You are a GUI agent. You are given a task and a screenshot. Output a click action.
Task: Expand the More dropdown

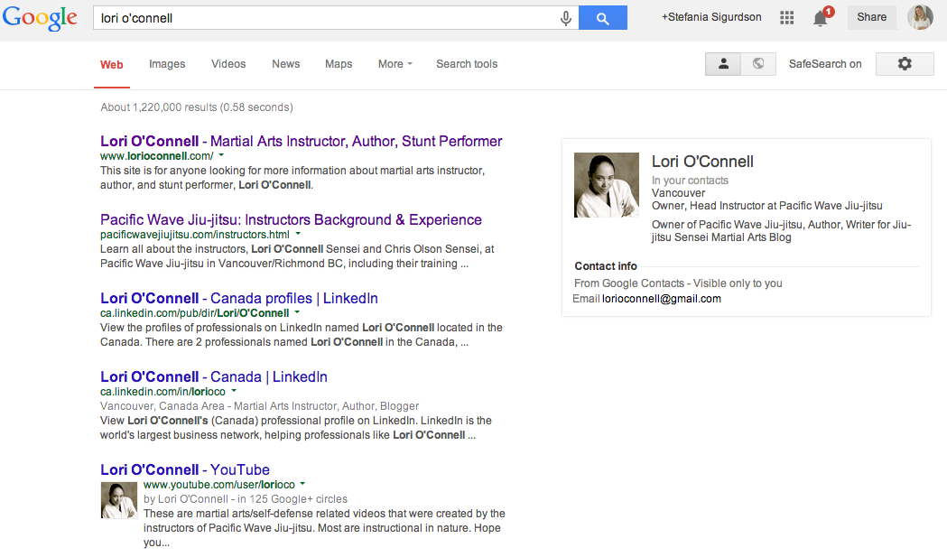coord(395,64)
